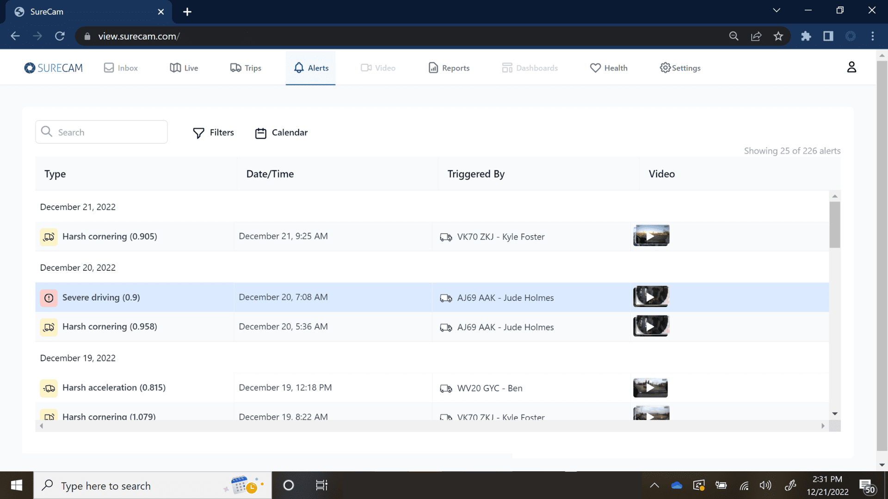Check fleet Health status
The width and height of the screenshot is (888, 499).
(609, 67)
